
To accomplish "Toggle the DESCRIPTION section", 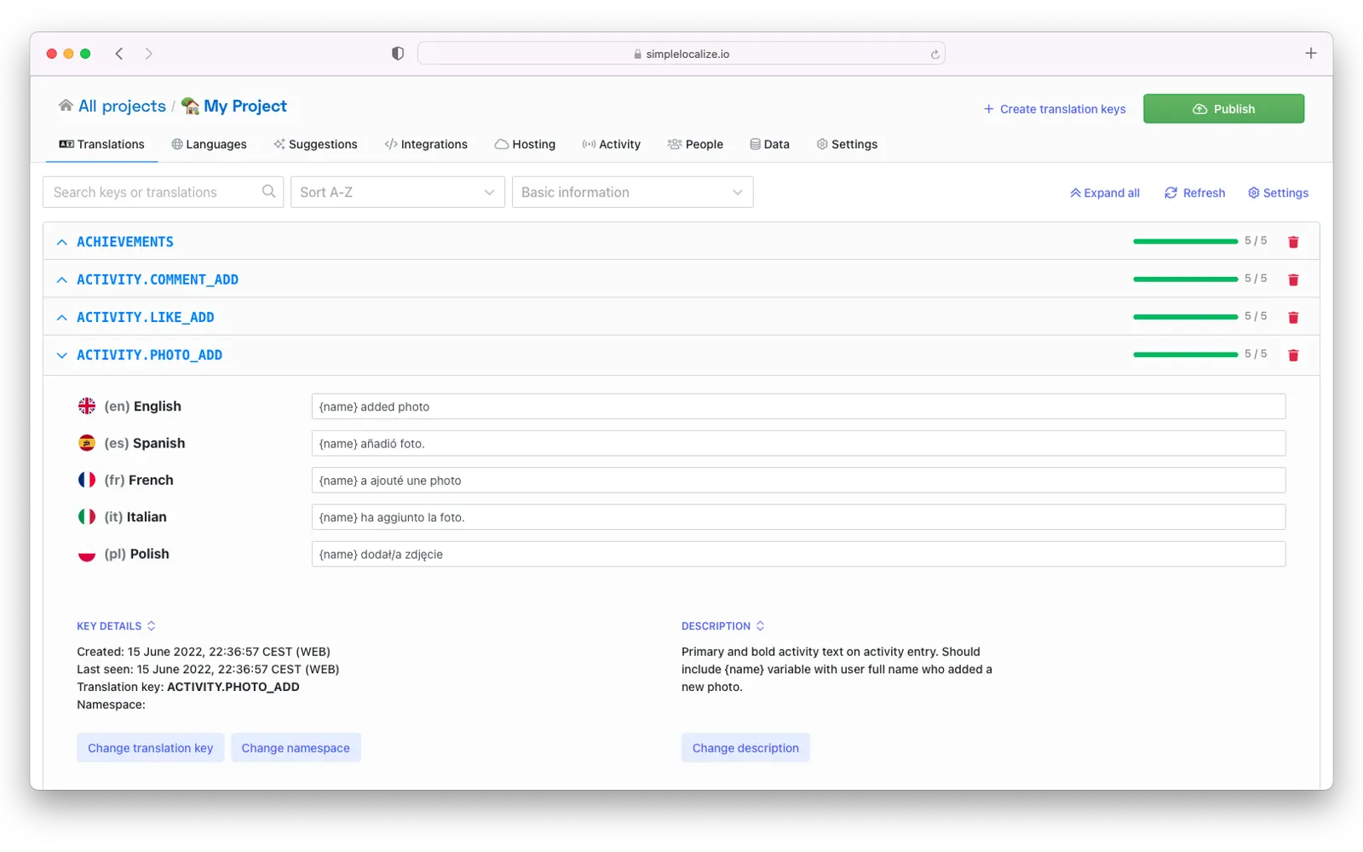I will (x=722, y=626).
